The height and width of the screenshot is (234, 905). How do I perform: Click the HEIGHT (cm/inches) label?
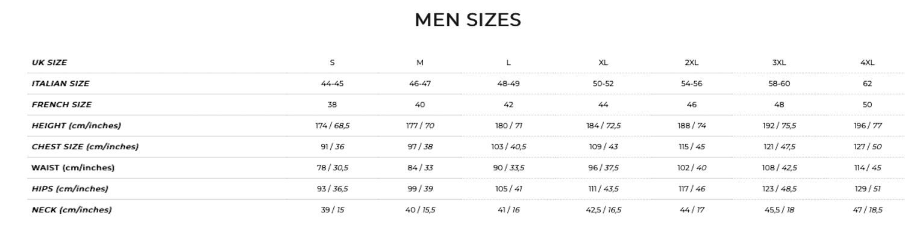point(77,126)
